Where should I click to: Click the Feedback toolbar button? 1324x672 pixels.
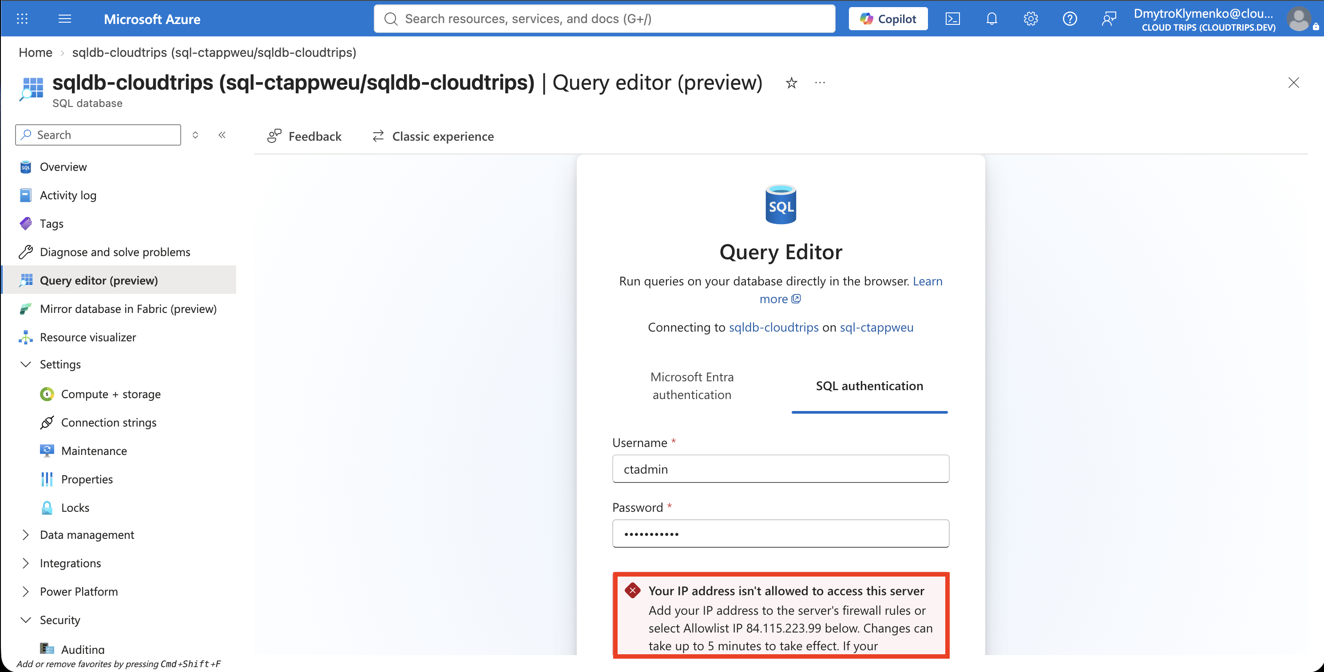tap(304, 136)
